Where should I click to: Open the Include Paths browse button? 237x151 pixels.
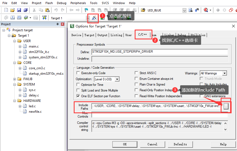(226, 106)
